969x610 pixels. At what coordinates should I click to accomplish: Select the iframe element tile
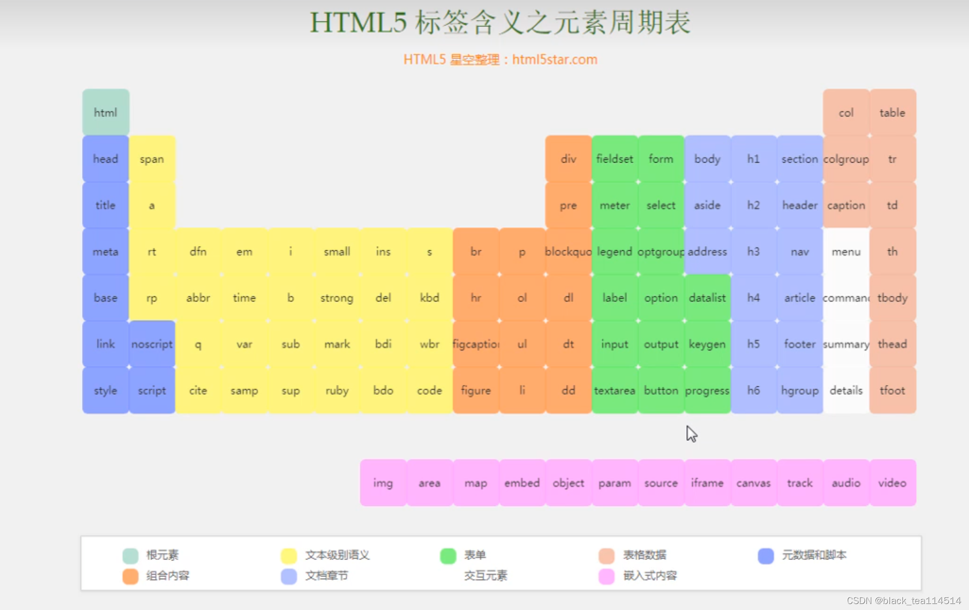(707, 483)
